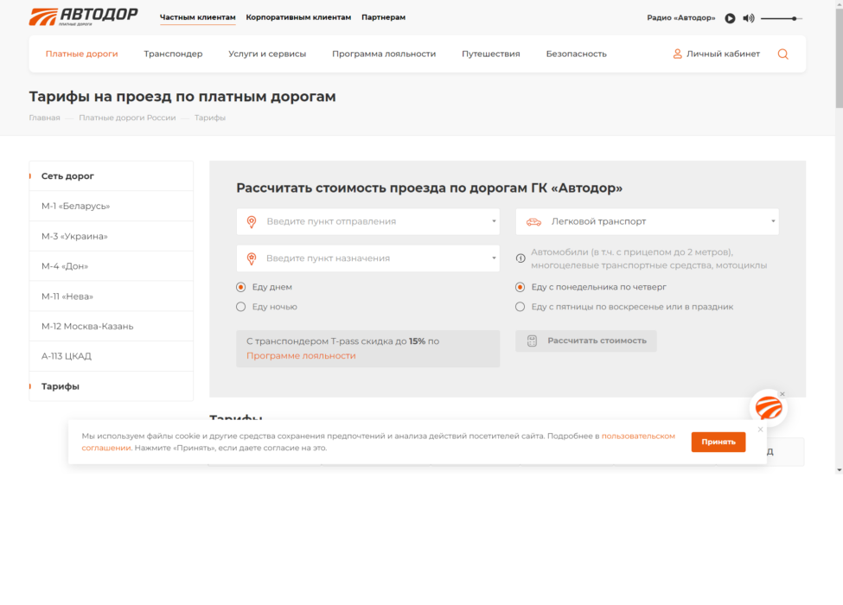Open the «Программе лояльности» link

click(299, 354)
